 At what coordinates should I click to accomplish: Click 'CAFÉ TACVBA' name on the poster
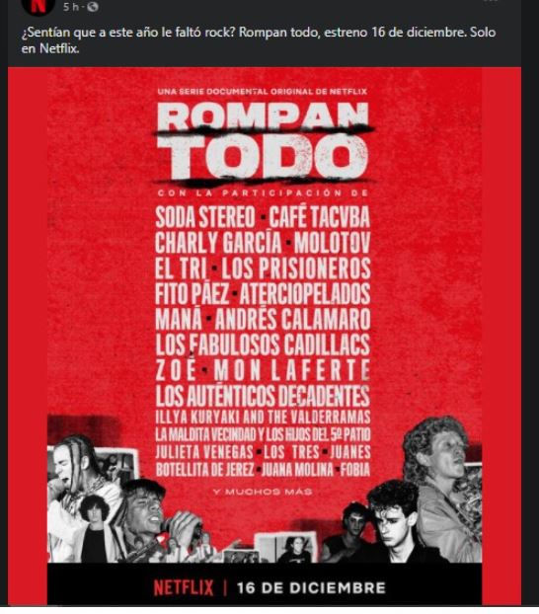coord(319,216)
